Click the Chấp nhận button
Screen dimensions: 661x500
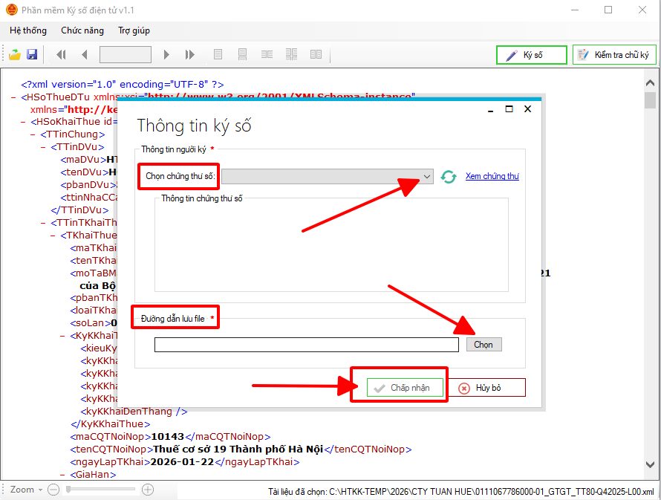pyautogui.click(x=405, y=388)
